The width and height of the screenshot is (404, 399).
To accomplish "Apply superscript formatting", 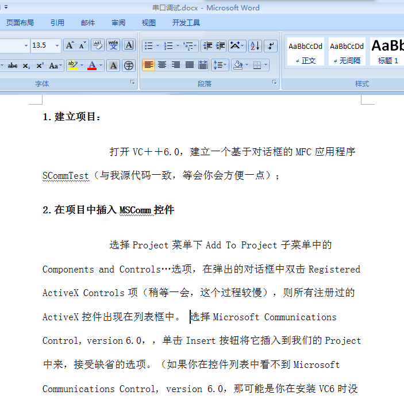I will 40,66.
